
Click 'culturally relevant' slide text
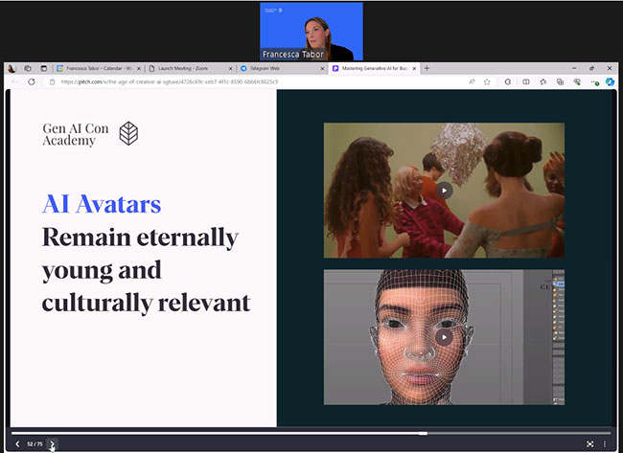(x=146, y=304)
